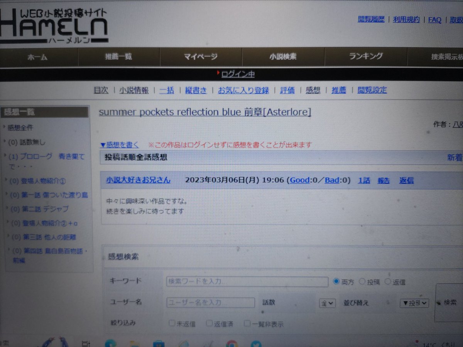Open the sort order dropdown showing ▼投稿

(414, 303)
